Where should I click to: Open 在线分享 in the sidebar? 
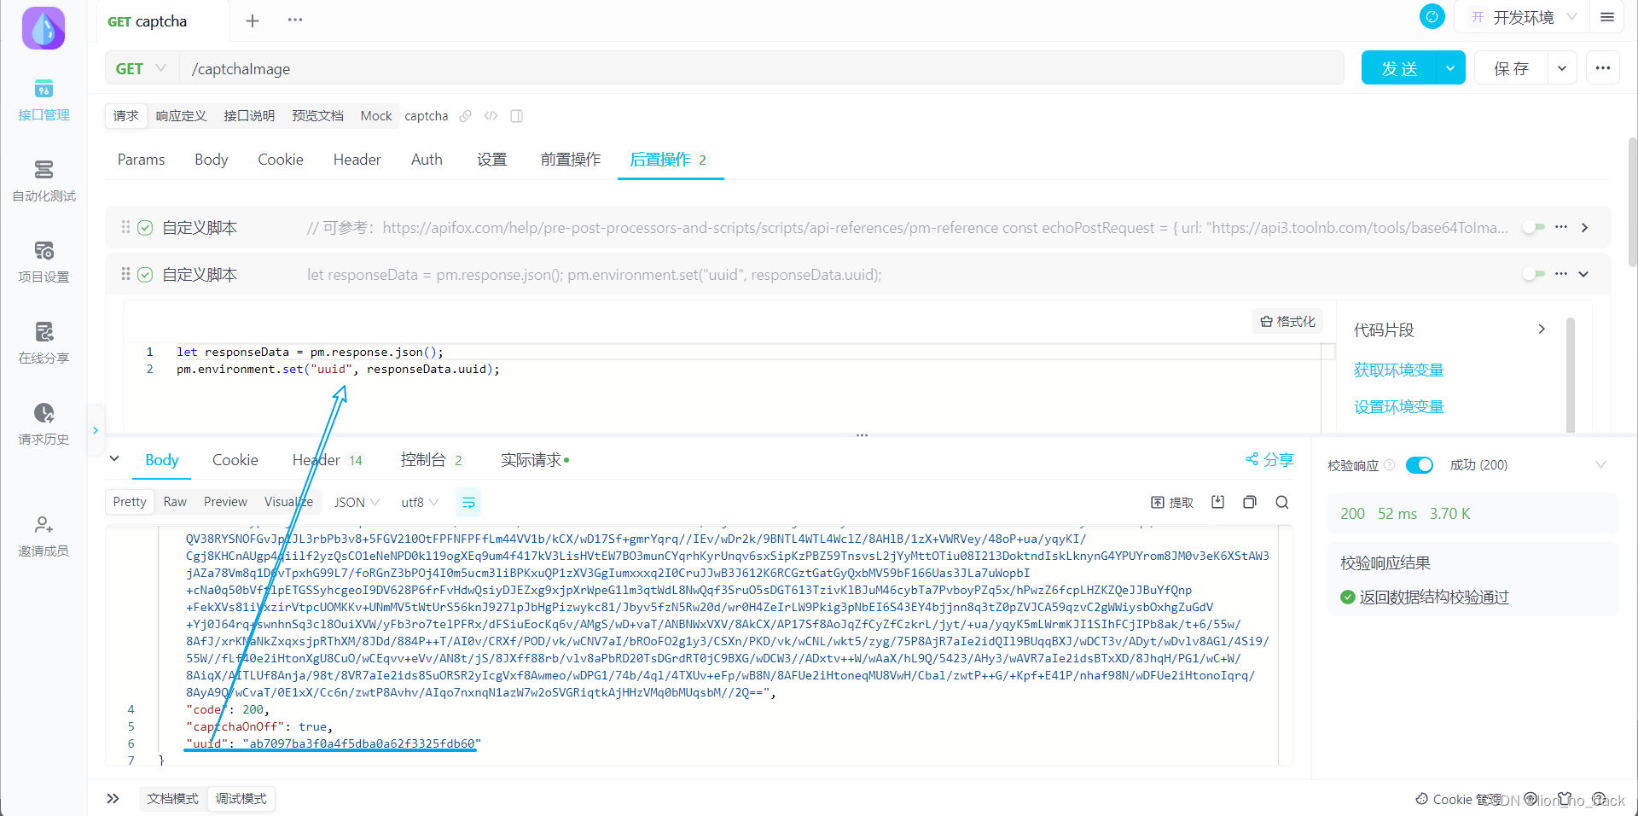(x=44, y=343)
